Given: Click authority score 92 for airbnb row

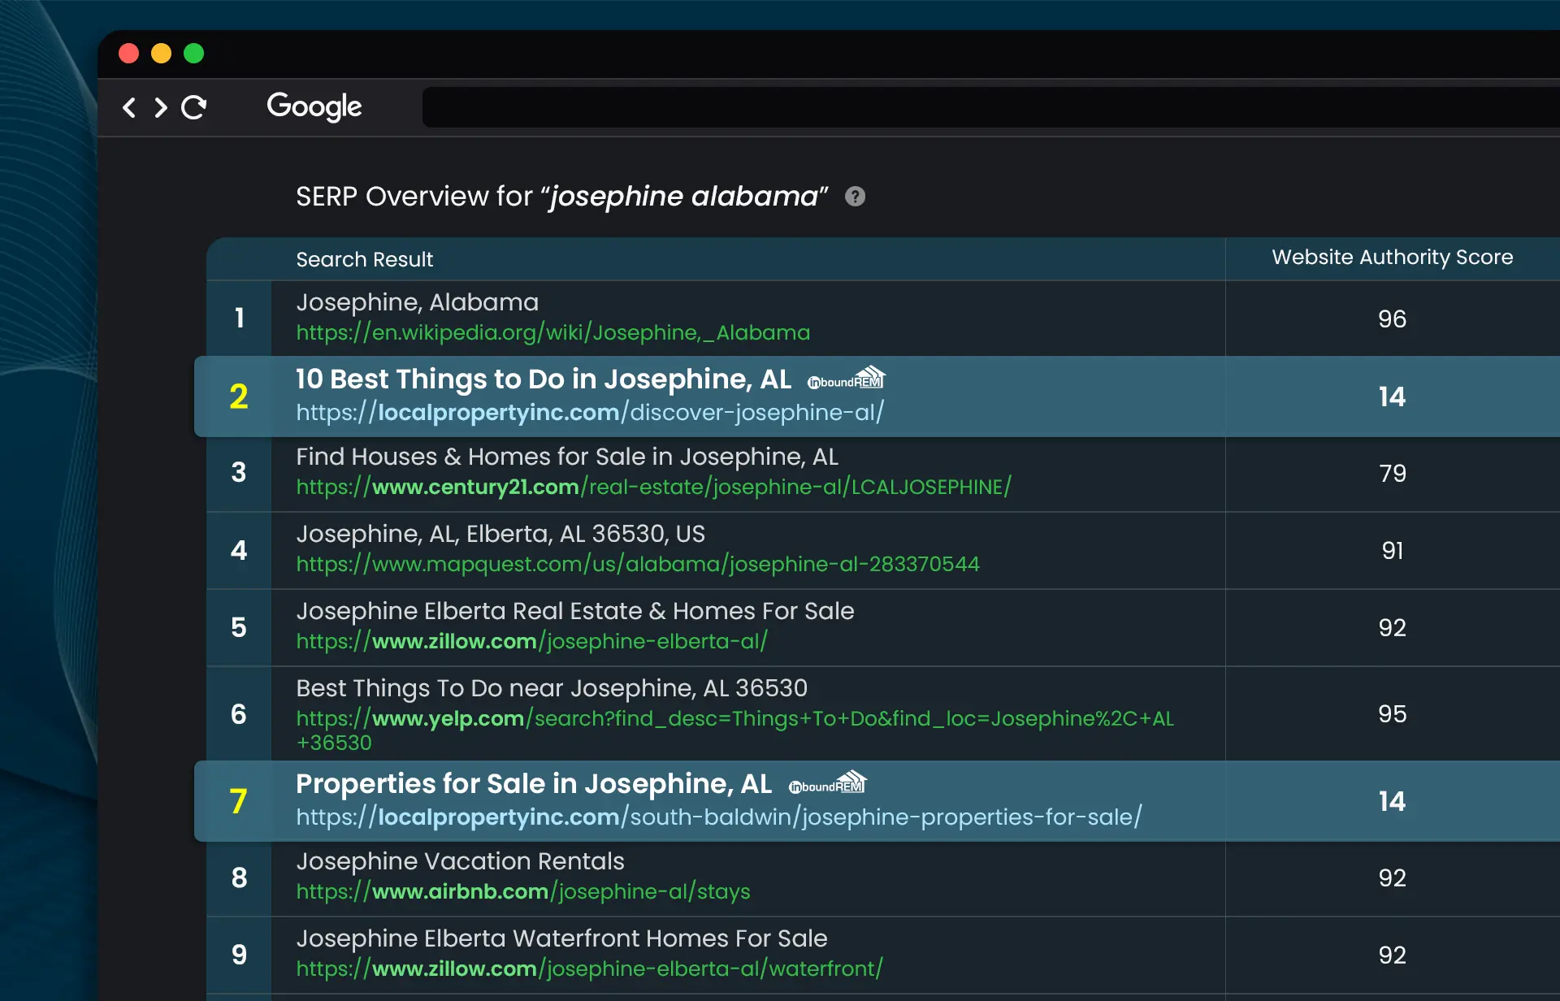Looking at the screenshot, I should [1392, 878].
